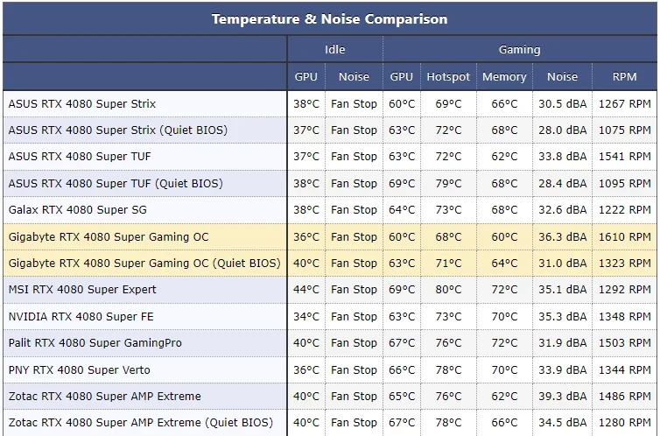Click the Memory column header
Screen dimensions: 660x436
point(504,76)
